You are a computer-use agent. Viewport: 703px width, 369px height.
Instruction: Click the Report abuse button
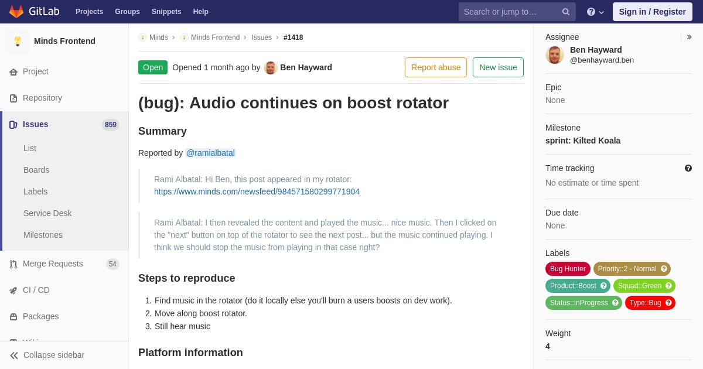point(436,67)
